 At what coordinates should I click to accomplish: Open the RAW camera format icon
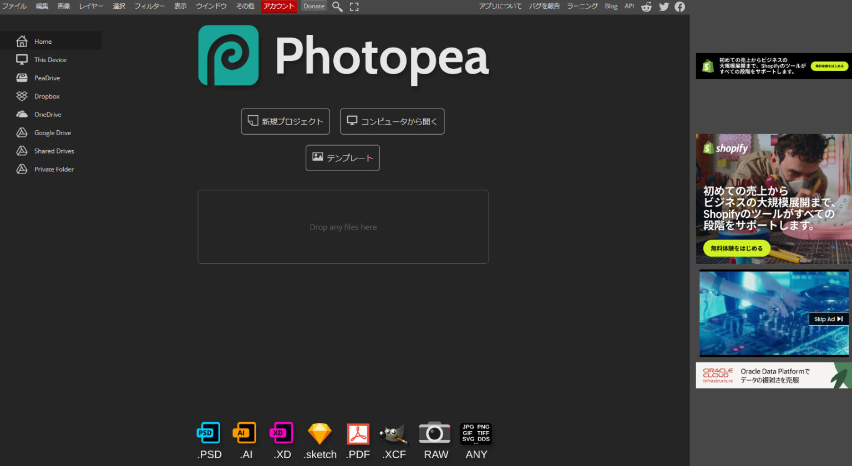point(435,433)
